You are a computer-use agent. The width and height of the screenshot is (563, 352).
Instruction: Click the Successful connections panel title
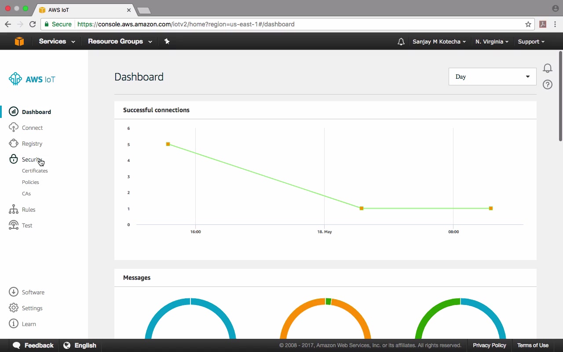156,110
